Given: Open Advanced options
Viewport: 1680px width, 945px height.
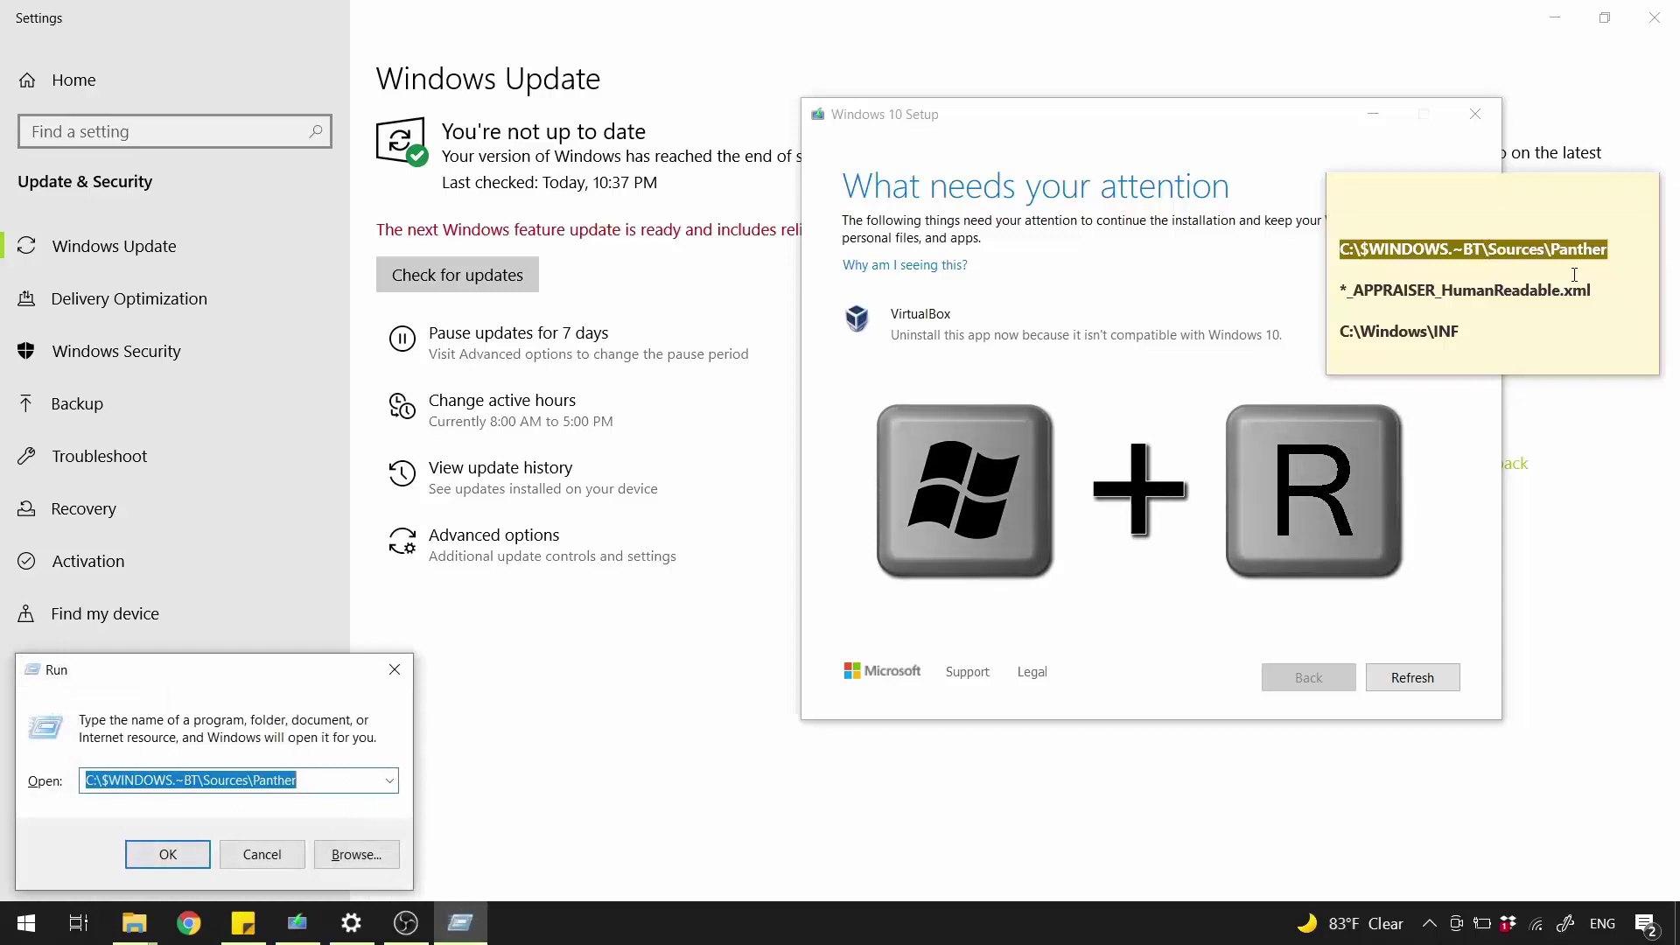Looking at the screenshot, I should point(493,535).
